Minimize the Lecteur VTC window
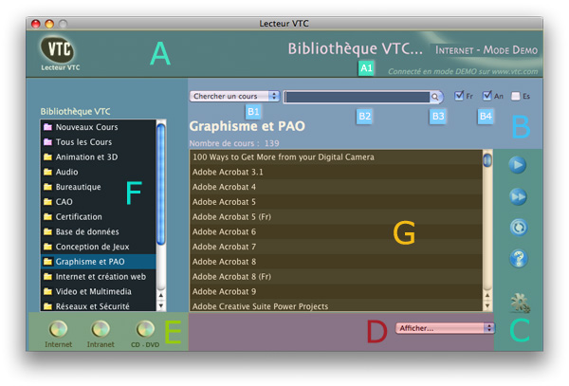569x386 pixels. click(x=49, y=24)
